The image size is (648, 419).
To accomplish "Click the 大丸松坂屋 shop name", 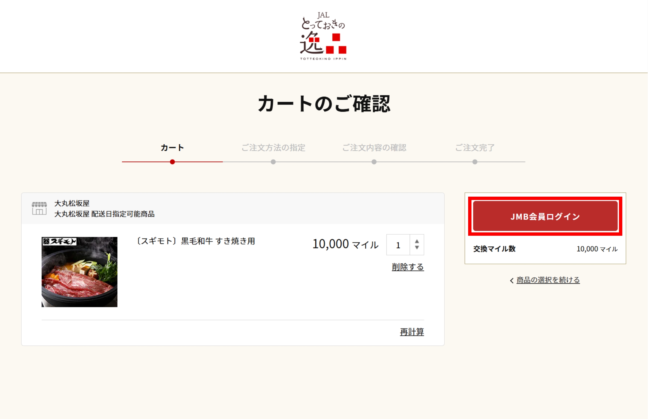I will [x=72, y=203].
